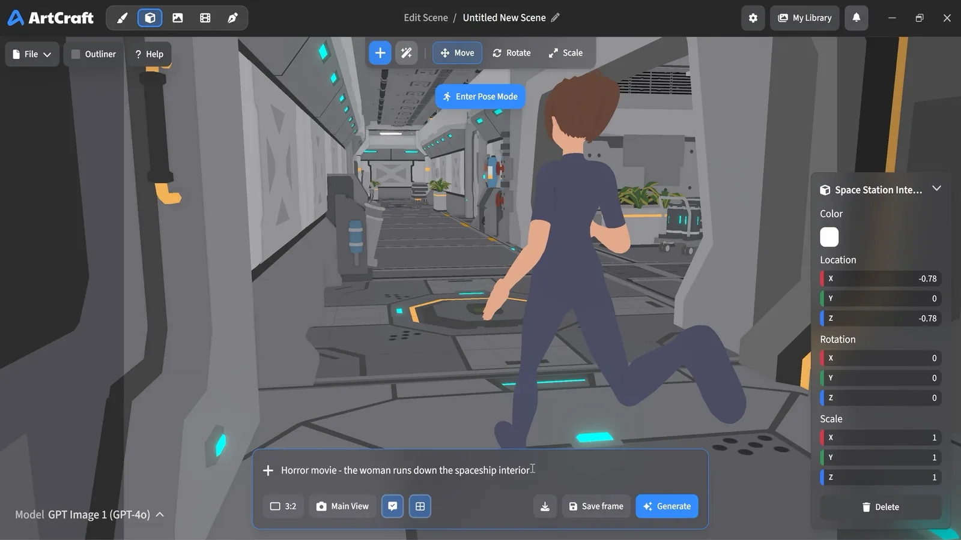
Task: Rename scene via pencil edit icon
Action: point(556,17)
